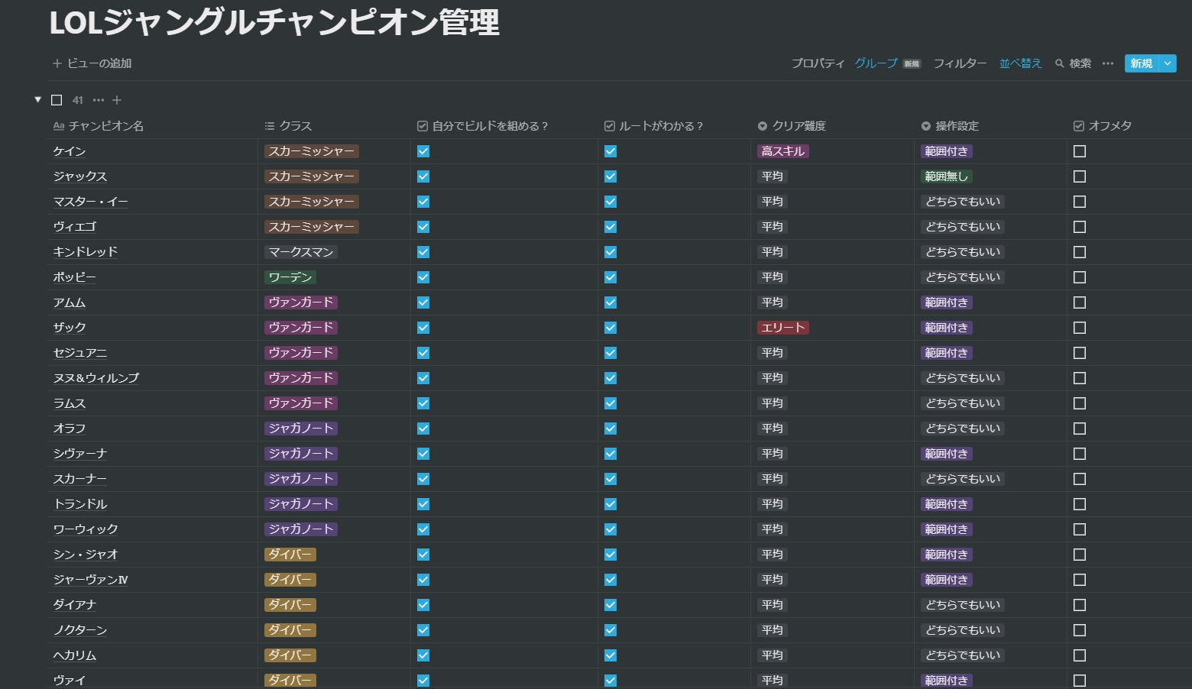Open the セジュアニ page
Image resolution: width=1192 pixels, height=689 pixels.
(79, 353)
